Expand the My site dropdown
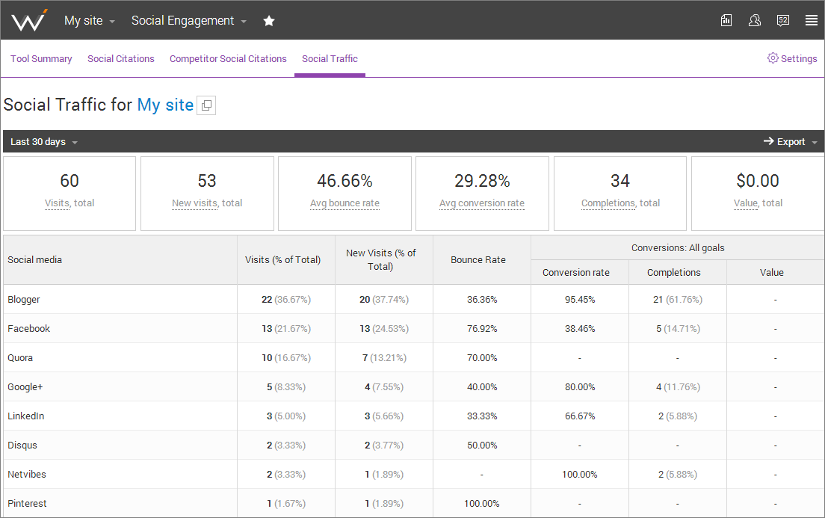The image size is (825, 518). click(x=90, y=20)
